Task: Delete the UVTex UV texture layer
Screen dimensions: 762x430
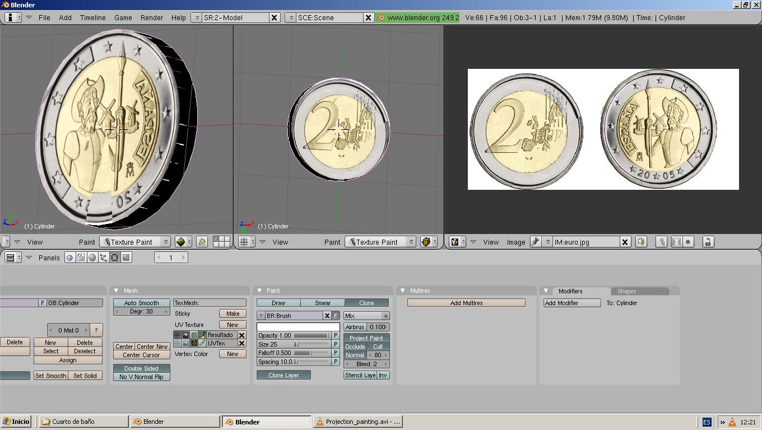Action: coord(242,343)
